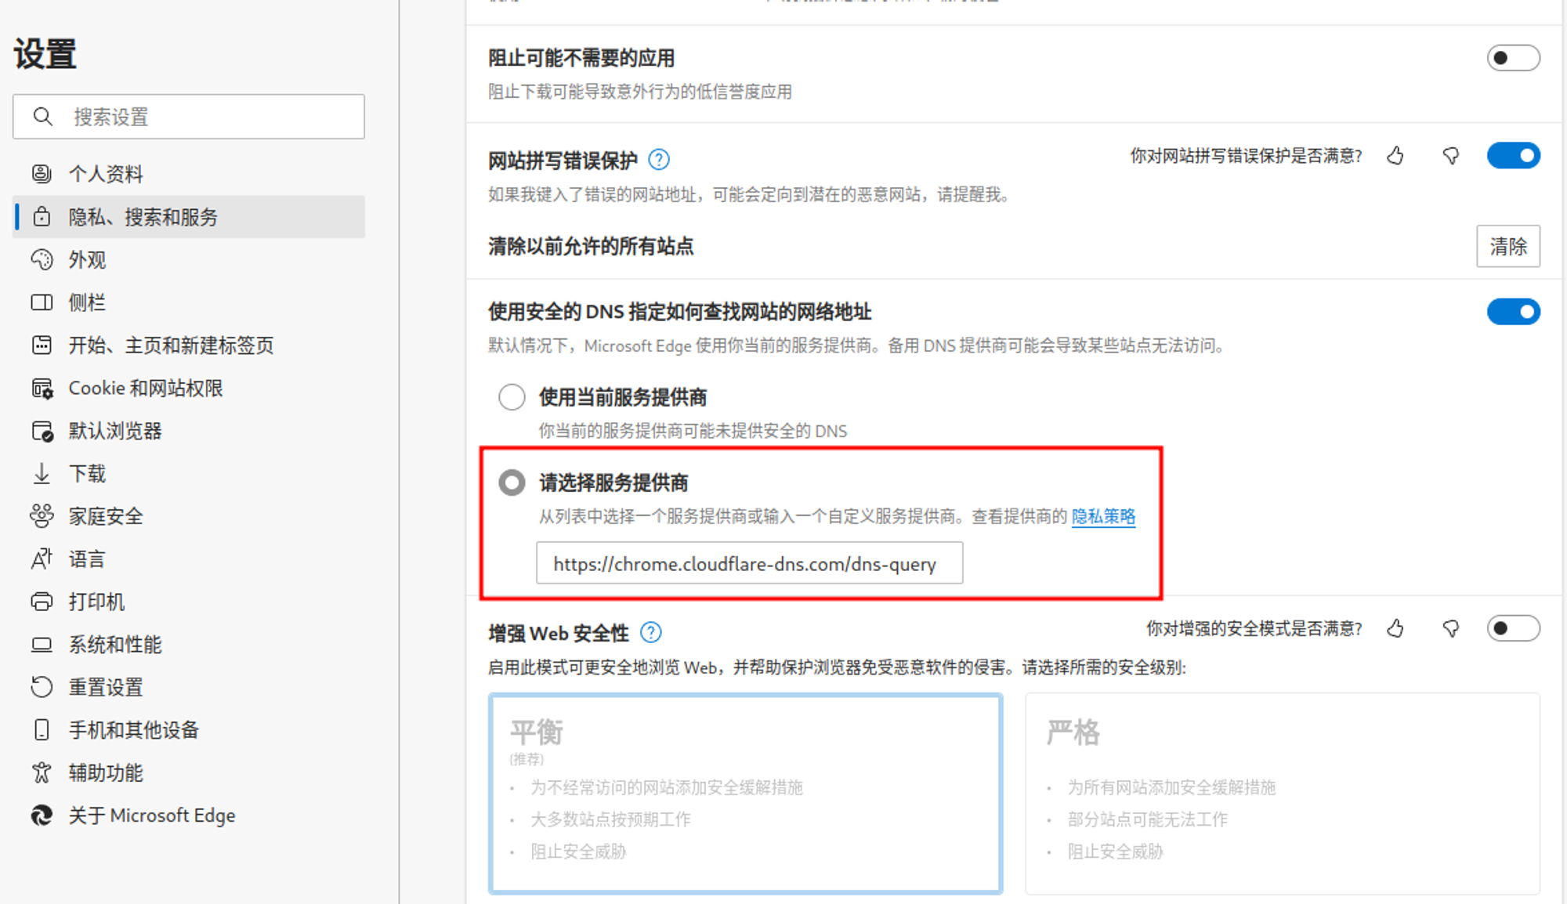
Task: Click the DNS provider URL input field
Action: click(748, 563)
